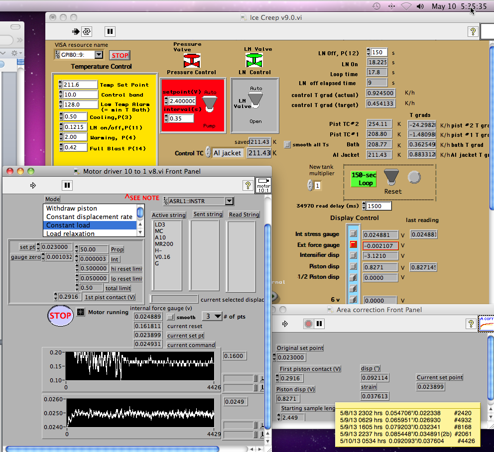Screen dimensions: 494x452
Task: Enable the smooth all Ts checkbox
Action: pos(287,145)
